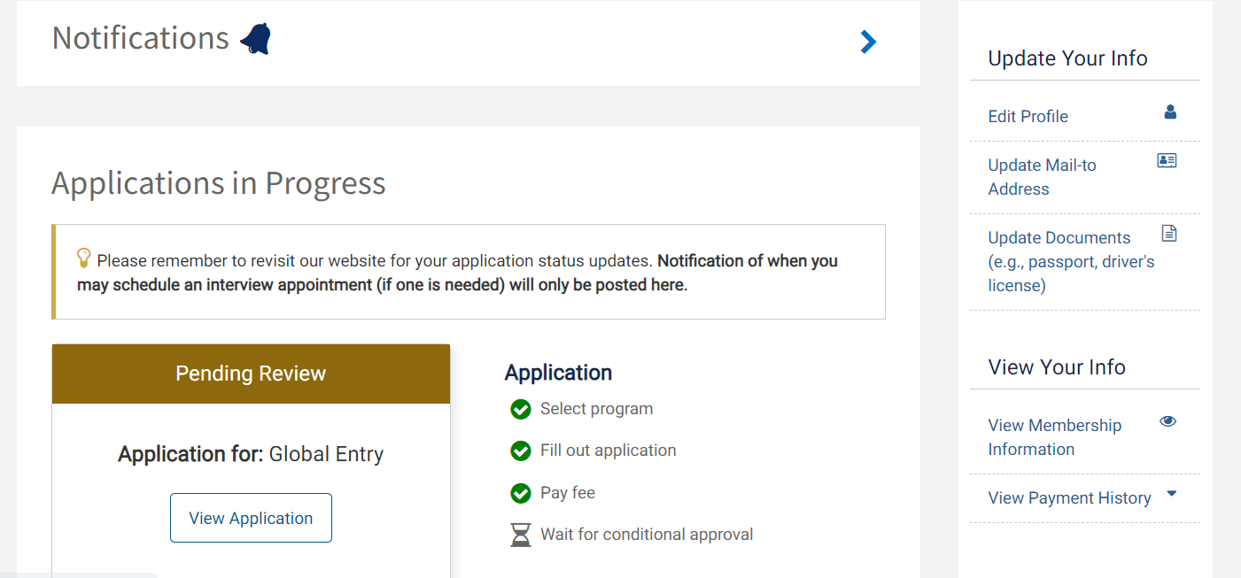Open the Global Entry application with View Application

251,518
